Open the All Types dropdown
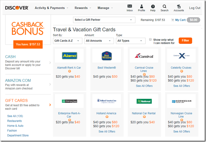The width and height of the screenshot is (206, 142). 130,41
